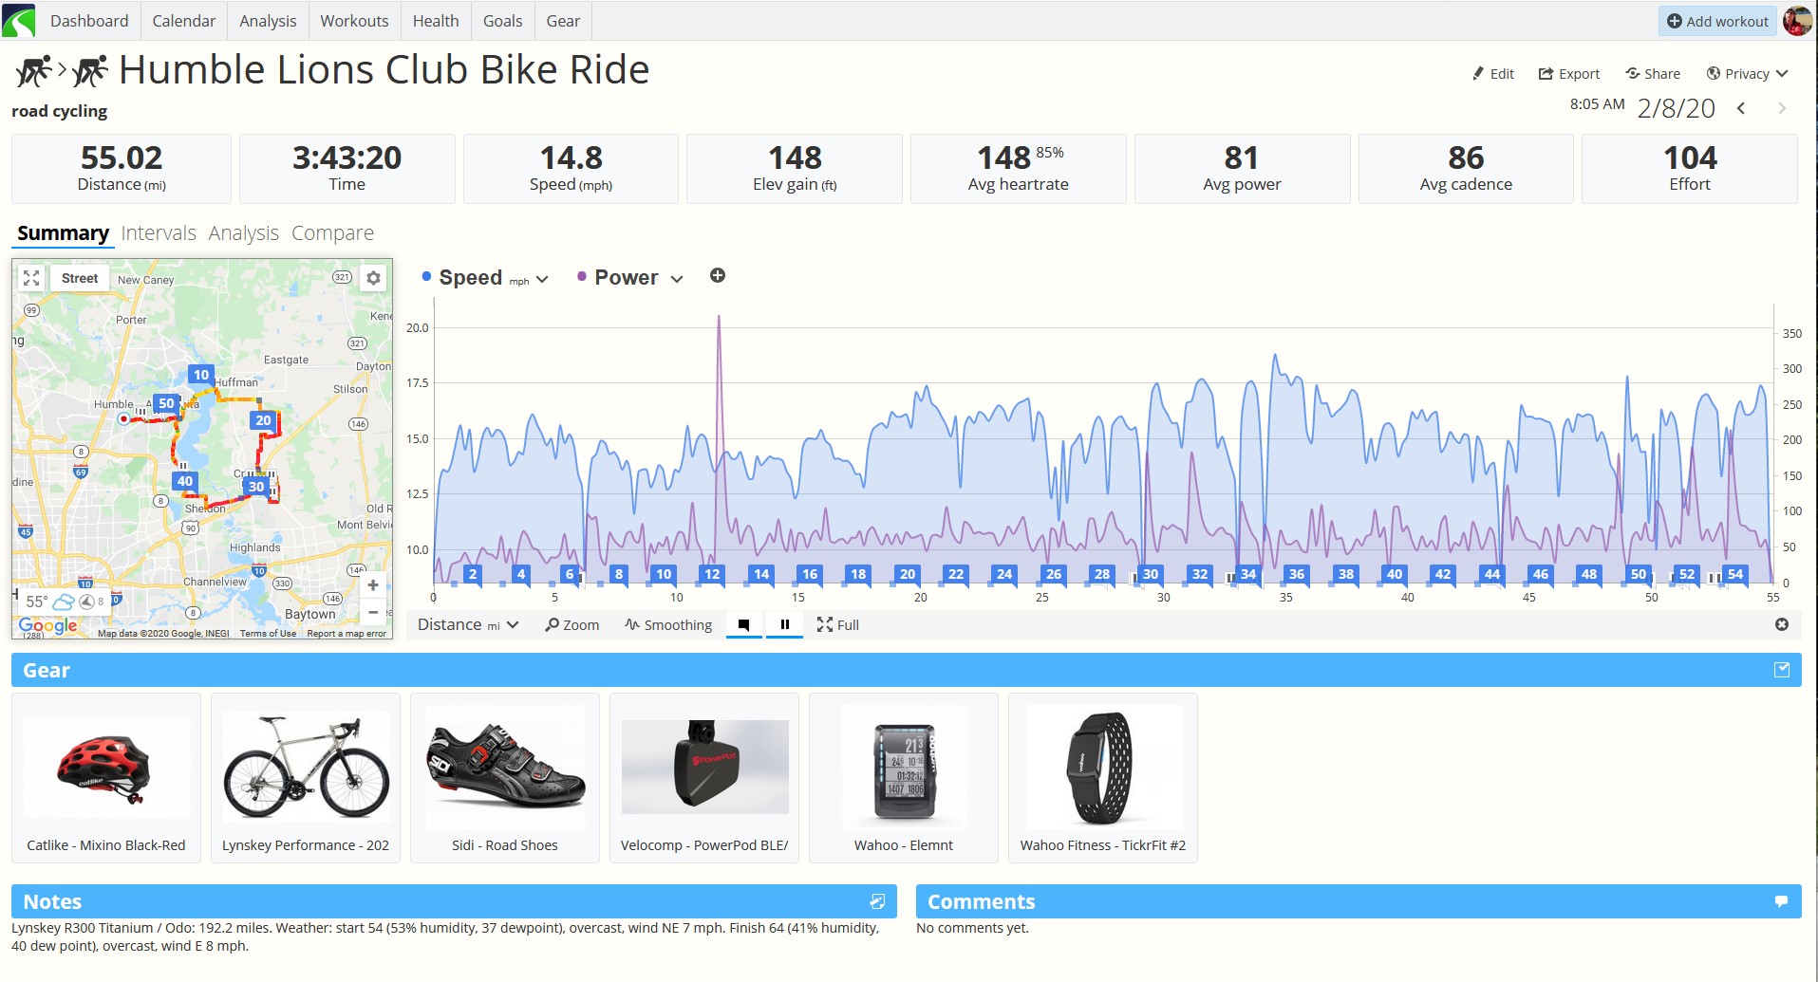
Task: Click the Power series purple color dot
Action: coord(582,276)
